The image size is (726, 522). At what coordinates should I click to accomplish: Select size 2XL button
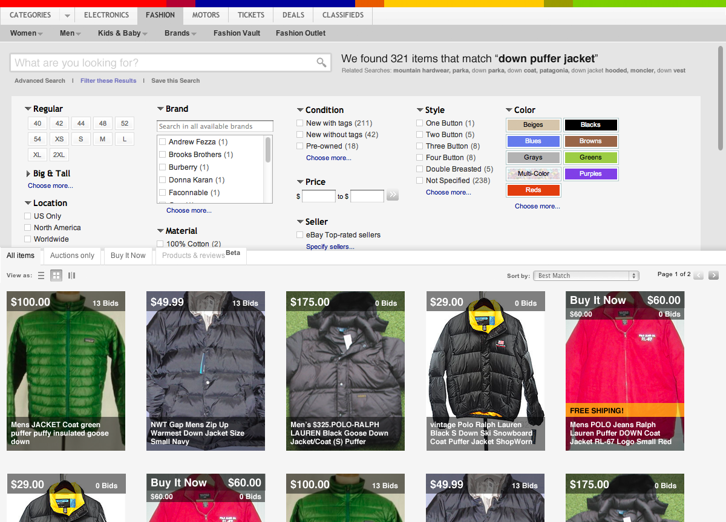click(x=59, y=155)
